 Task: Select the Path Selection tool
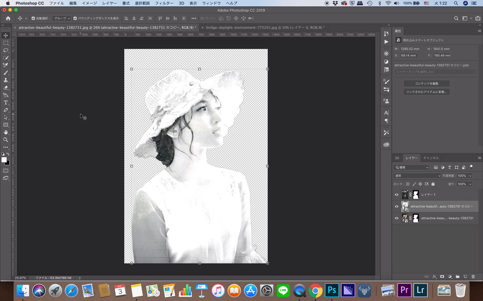pyautogui.click(x=6, y=117)
